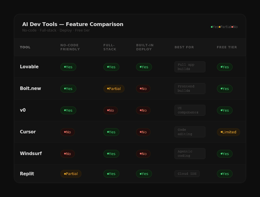Screen dimensions: 260x197
Task: Click the Cursor tool name
Action: tap(28, 132)
